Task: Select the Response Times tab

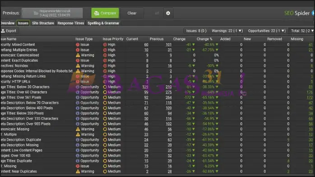Action: [x=71, y=23]
